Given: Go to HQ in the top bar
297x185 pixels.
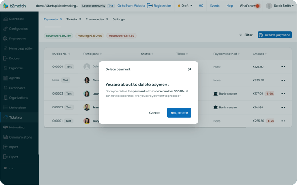Looking at the screenshot, I should click(201, 6).
